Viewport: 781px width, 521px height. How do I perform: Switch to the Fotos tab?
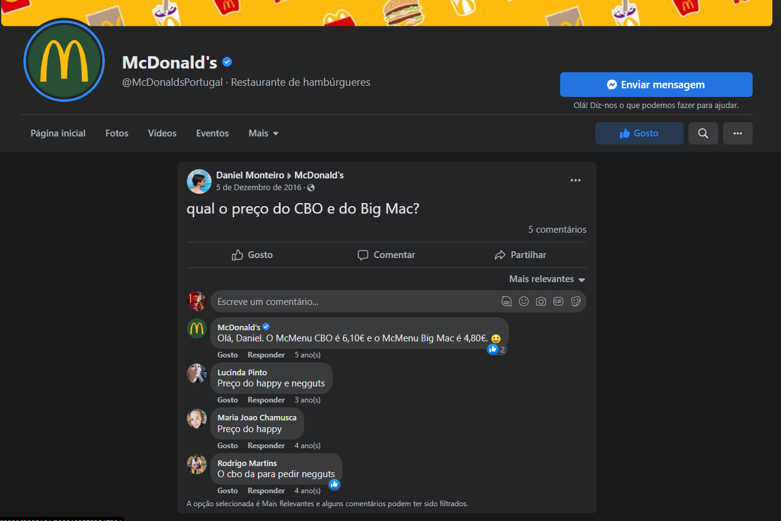point(117,133)
